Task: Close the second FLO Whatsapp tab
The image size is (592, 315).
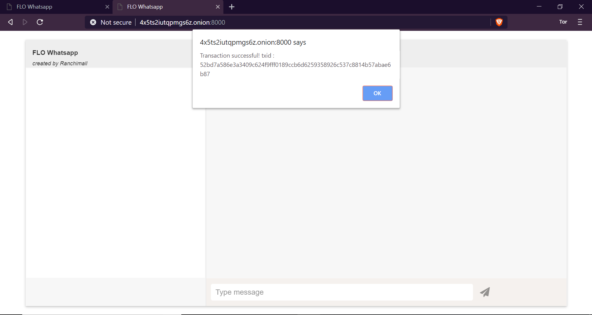Action: click(218, 6)
